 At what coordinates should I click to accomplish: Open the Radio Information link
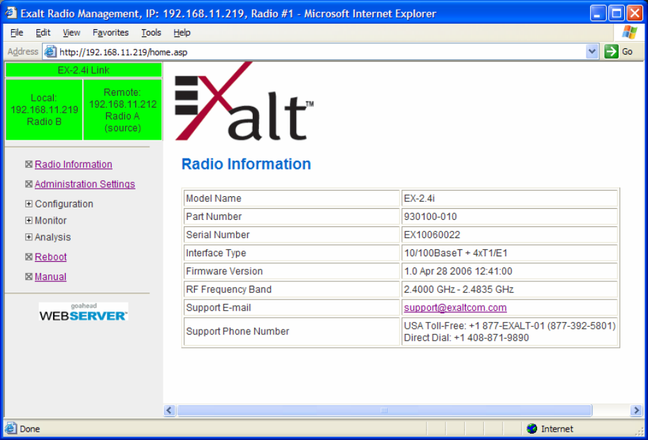[x=73, y=165]
